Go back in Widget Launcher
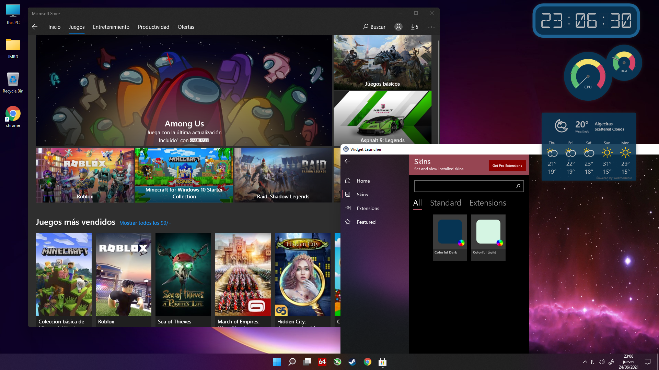659x370 pixels. (347, 161)
